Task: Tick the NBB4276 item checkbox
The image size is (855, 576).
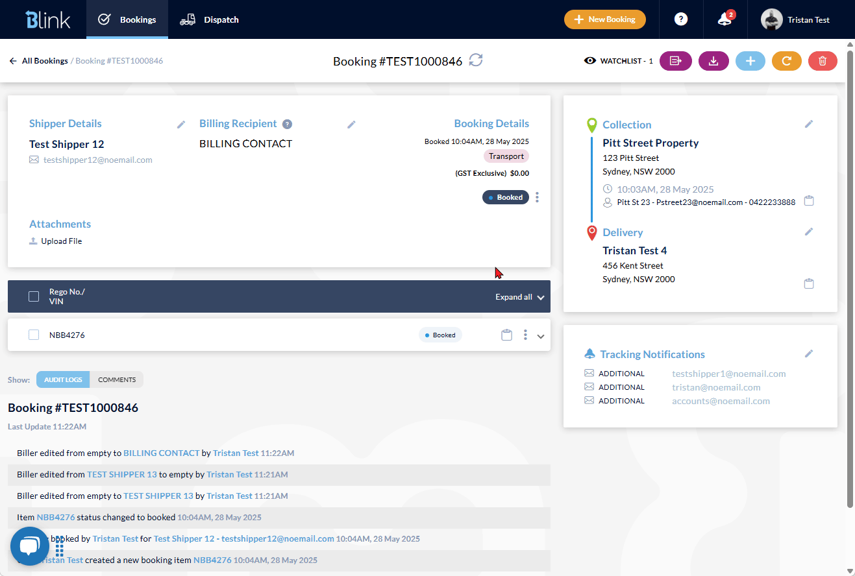Action: pos(34,335)
